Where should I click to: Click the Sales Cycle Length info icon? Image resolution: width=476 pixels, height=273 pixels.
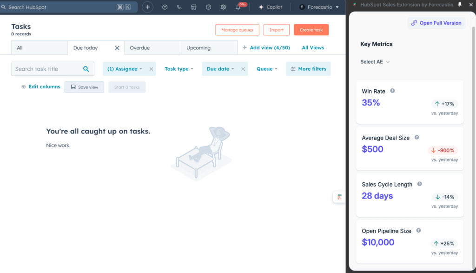[420, 184]
